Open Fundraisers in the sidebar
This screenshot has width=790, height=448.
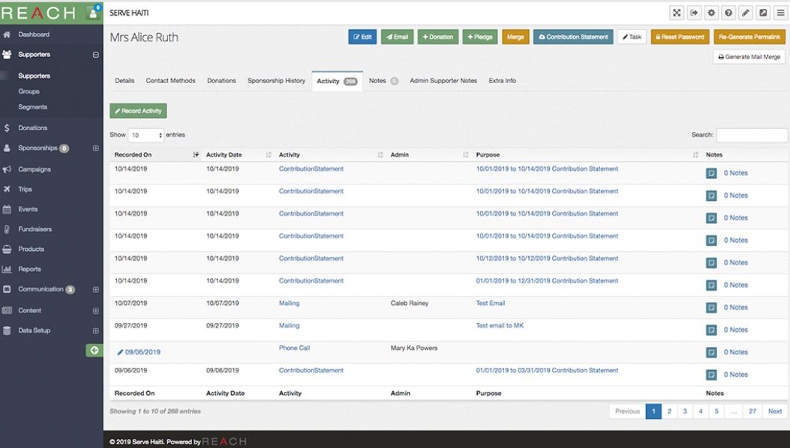[x=35, y=229]
